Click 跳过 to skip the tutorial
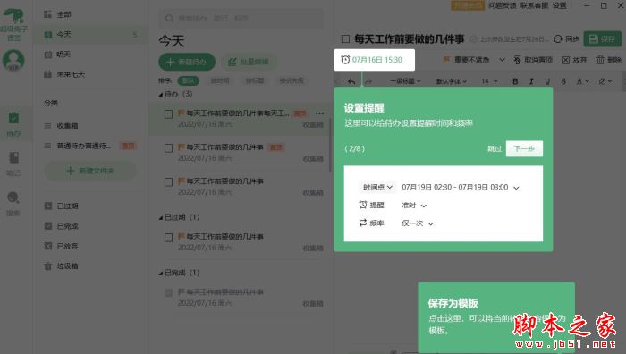The width and height of the screenshot is (626, 354). [495, 149]
